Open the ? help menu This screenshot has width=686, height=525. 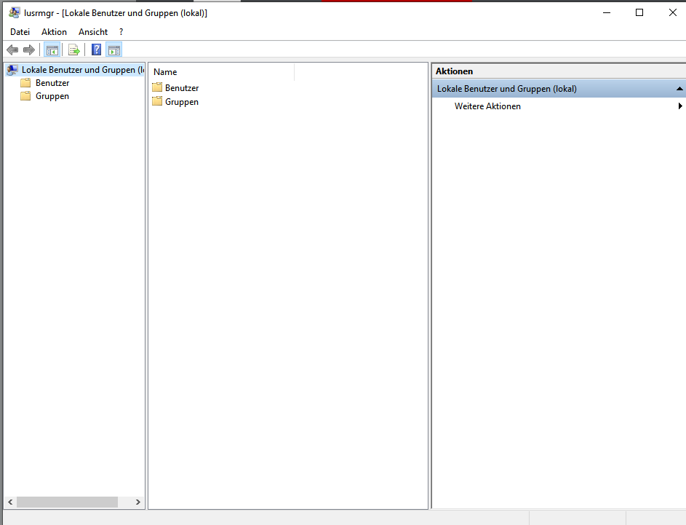point(121,32)
